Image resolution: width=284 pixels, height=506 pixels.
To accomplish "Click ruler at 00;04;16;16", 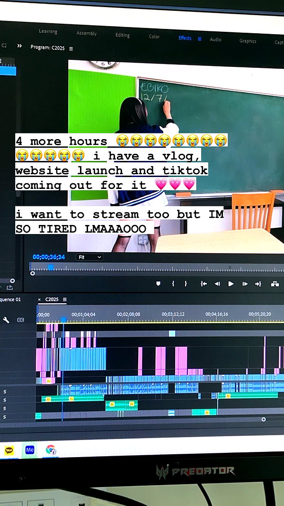I will [217, 314].
